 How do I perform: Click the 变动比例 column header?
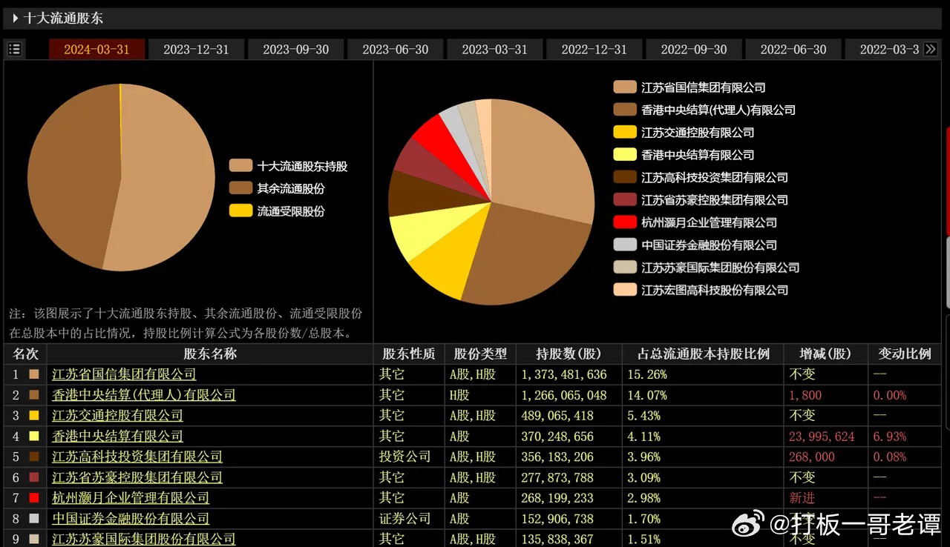click(x=905, y=354)
